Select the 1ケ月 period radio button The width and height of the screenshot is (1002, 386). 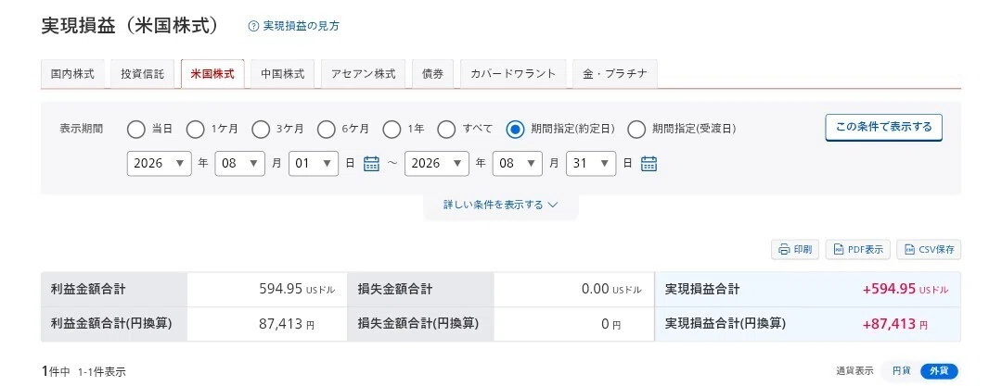pyautogui.click(x=195, y=130)
